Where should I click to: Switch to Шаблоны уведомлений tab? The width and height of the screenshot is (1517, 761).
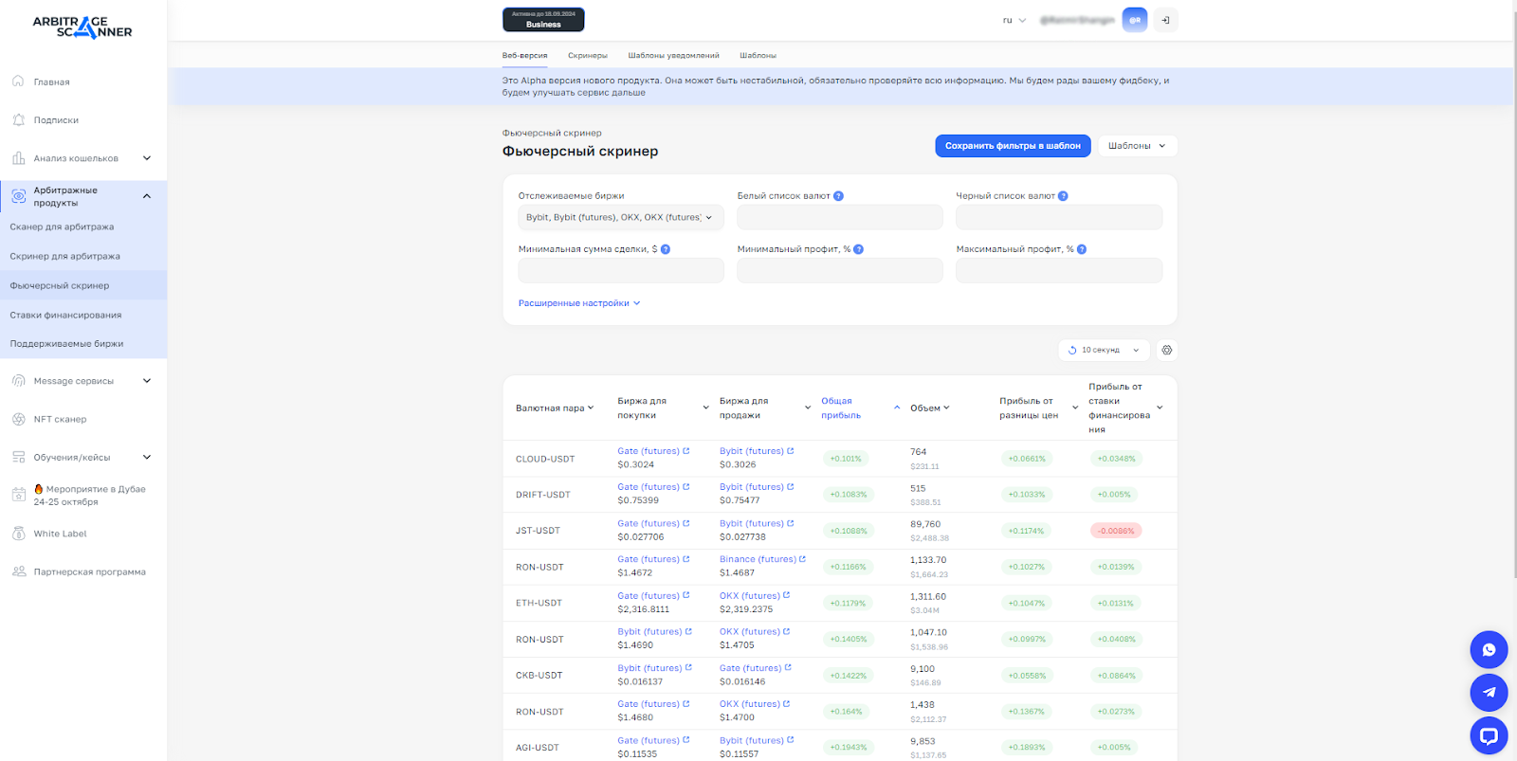[x=673, y=56]
